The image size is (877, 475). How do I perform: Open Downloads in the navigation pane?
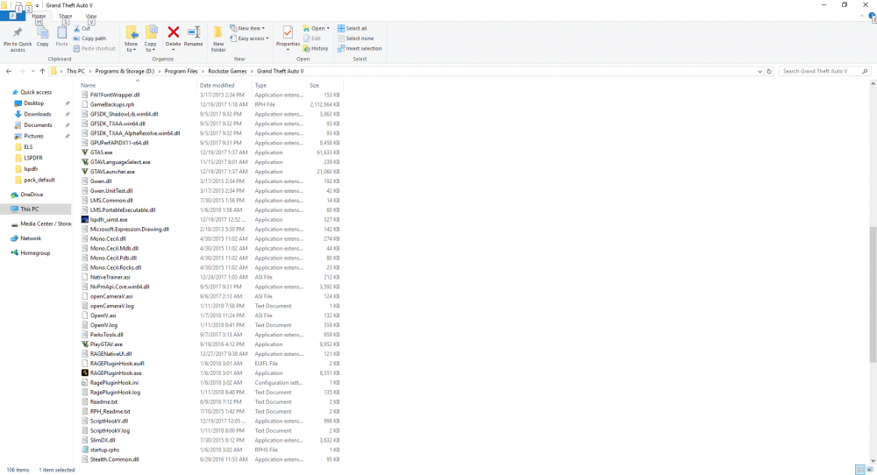click(37, 114)
